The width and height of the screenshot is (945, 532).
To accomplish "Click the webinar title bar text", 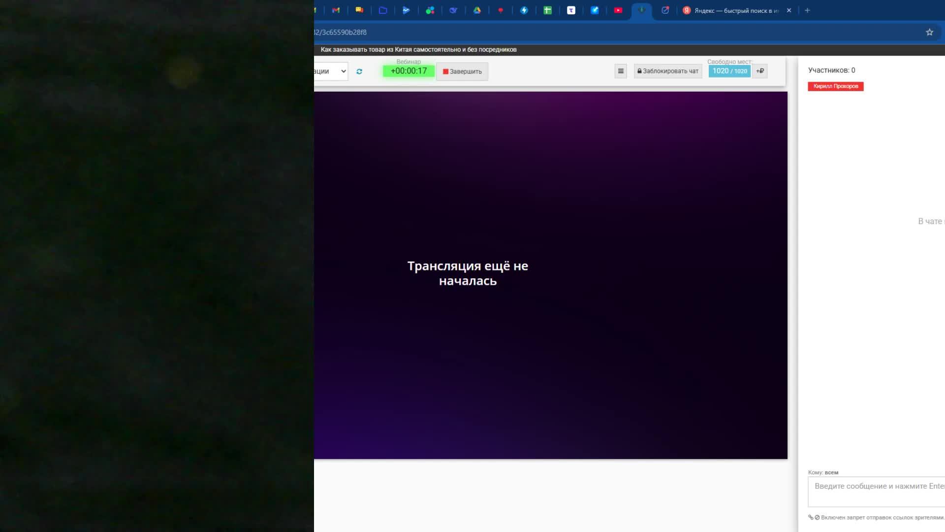I will pyautogui.click(x=419, y=50).
